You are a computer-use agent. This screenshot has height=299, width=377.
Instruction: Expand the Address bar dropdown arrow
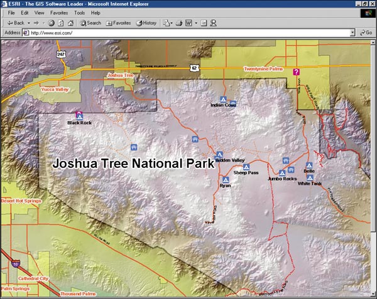352,33
